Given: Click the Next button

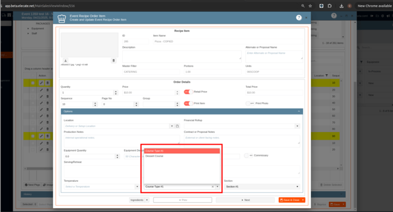Looking at the screenshot, I should click(x=245, y=200).
